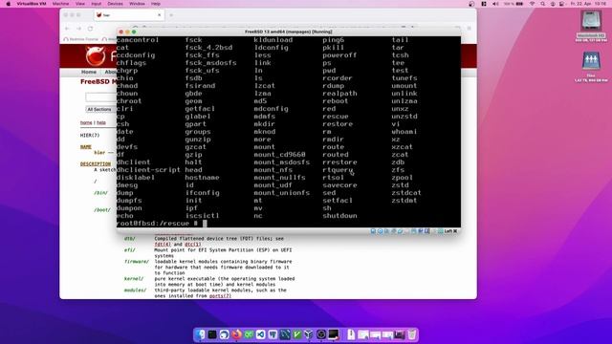Open the View menu
This screenshot has width=612, height=344.
(80, 4)
